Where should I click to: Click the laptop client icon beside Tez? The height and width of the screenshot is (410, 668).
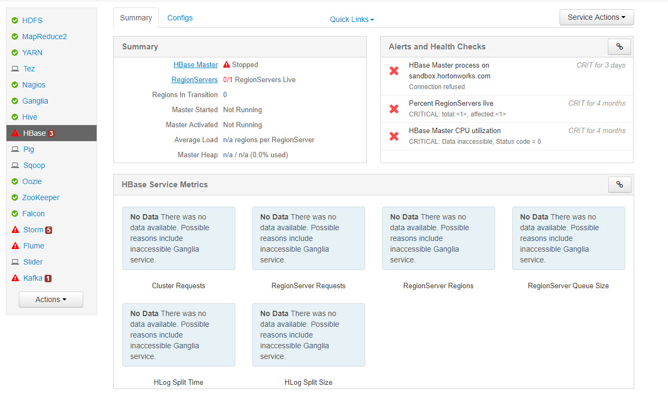pos(15,69)
